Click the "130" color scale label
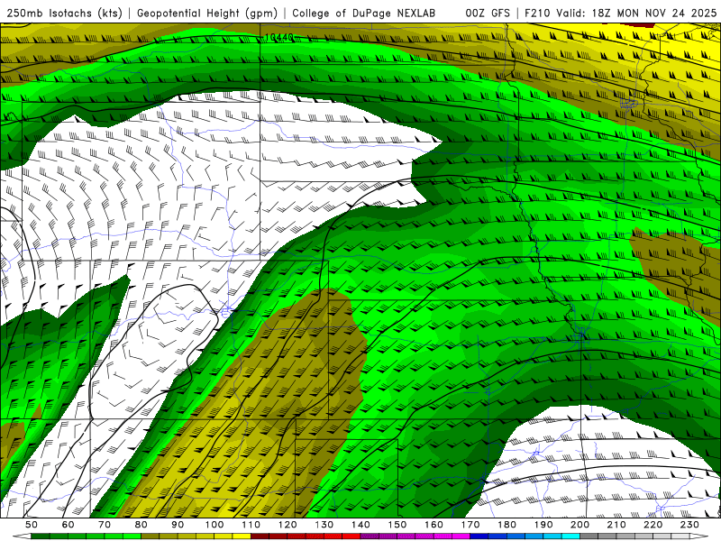This screenshot has width=721, height=541. [324, 525]
